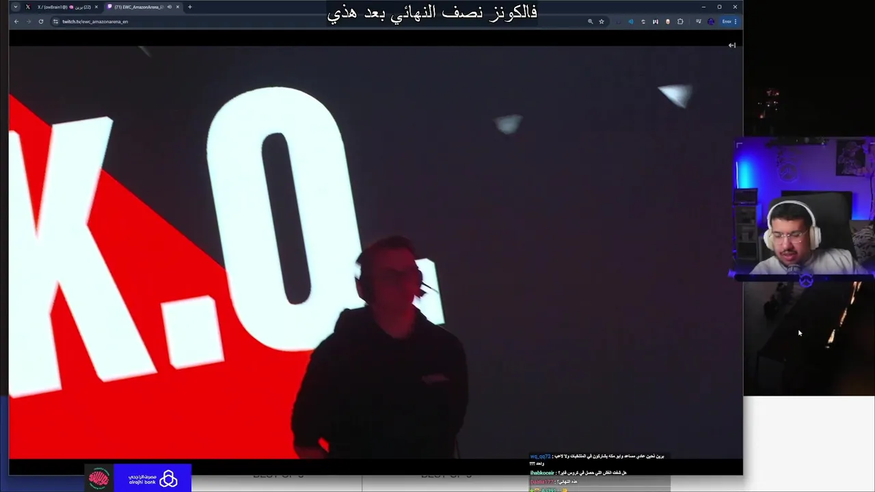Switch to the first X logo pinned tab
The width and height of the screenshot is (875, 492).
tap(28, 7)
